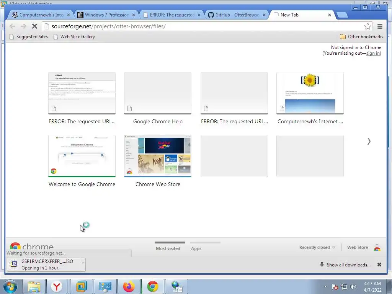
Task: Click the address bar URL field
Action: pos(207,26)
